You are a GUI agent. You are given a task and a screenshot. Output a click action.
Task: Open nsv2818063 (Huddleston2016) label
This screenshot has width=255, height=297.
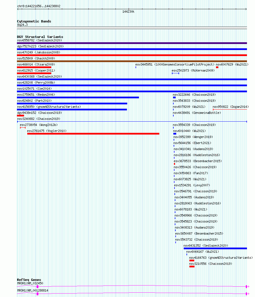198,204
